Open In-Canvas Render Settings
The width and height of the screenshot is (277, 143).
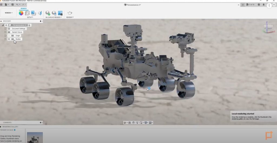point(54,13)
